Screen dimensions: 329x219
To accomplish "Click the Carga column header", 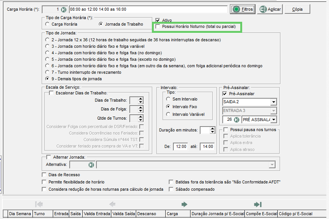I will [178, 214].
